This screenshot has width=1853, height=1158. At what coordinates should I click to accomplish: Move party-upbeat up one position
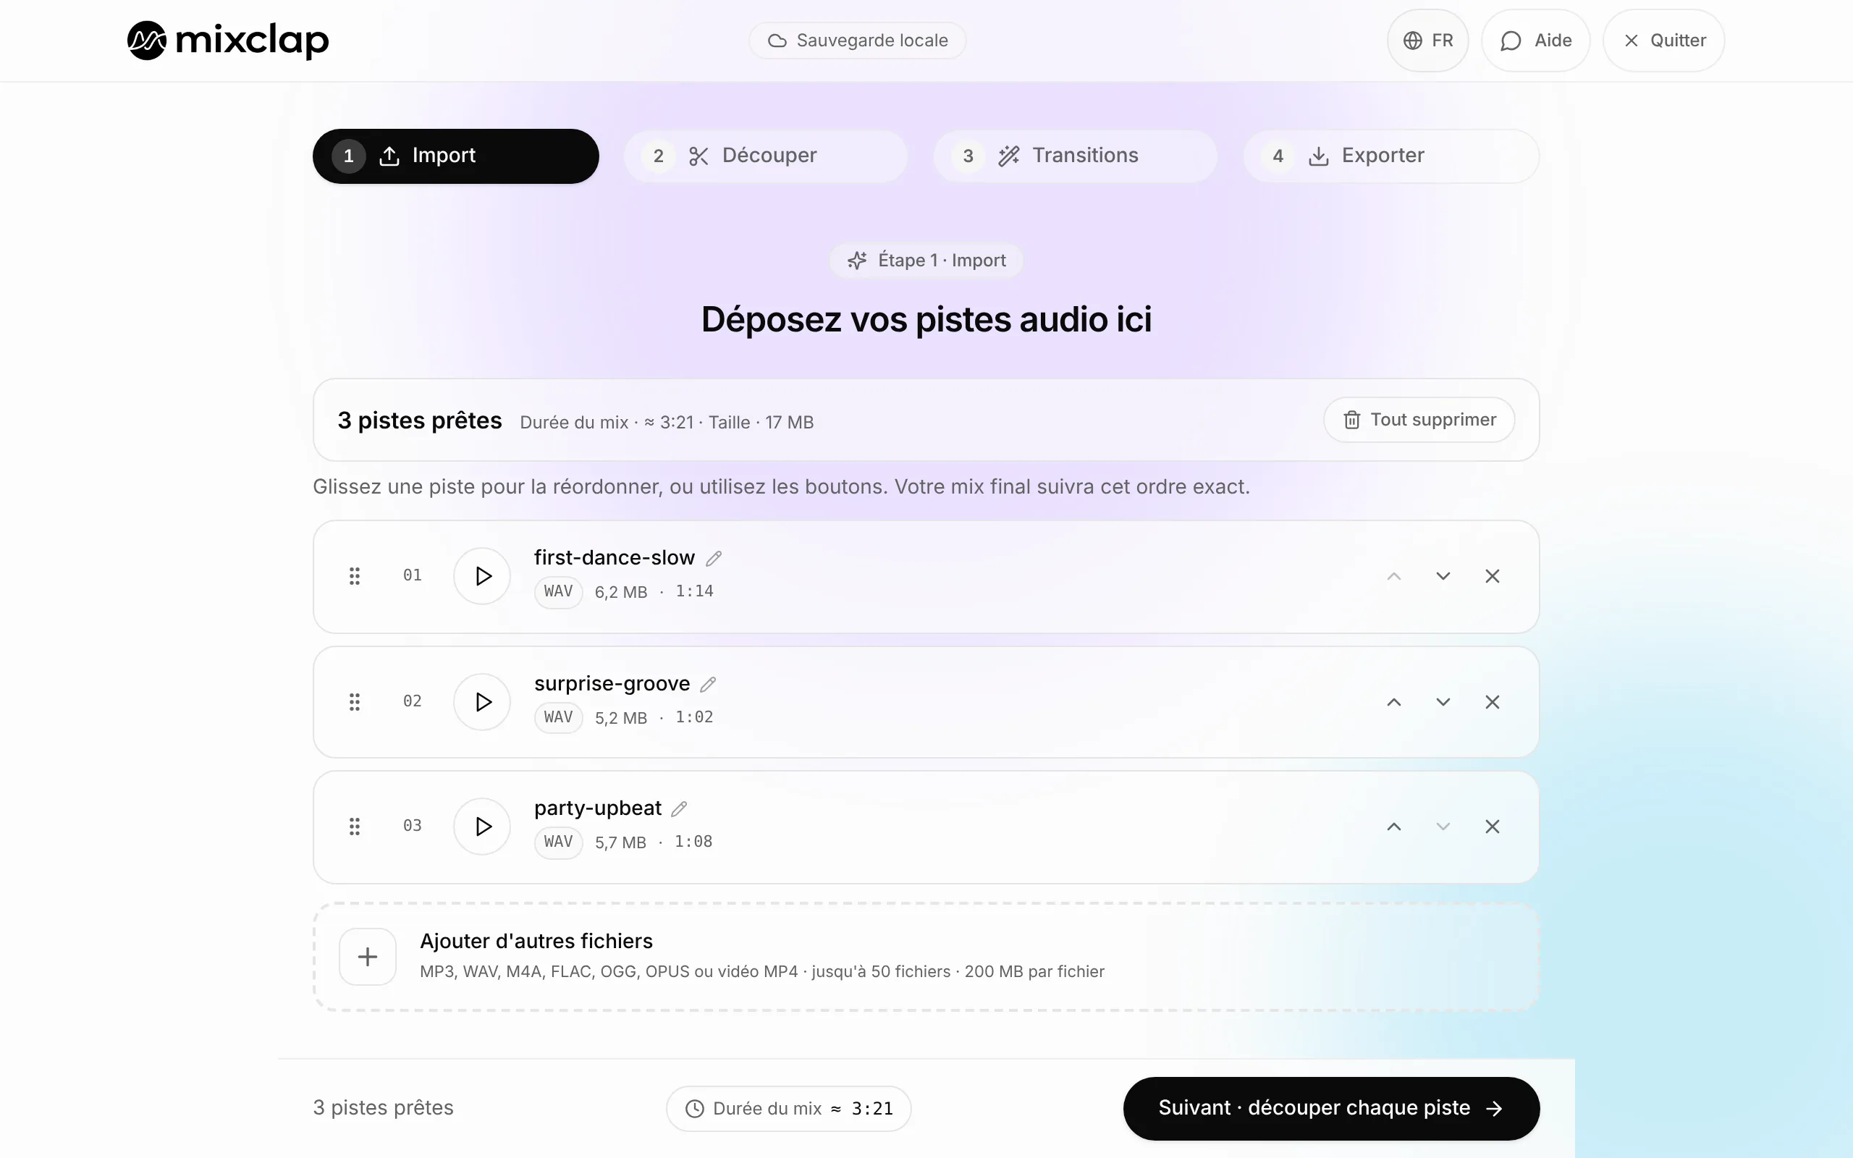pos(1394,827)
